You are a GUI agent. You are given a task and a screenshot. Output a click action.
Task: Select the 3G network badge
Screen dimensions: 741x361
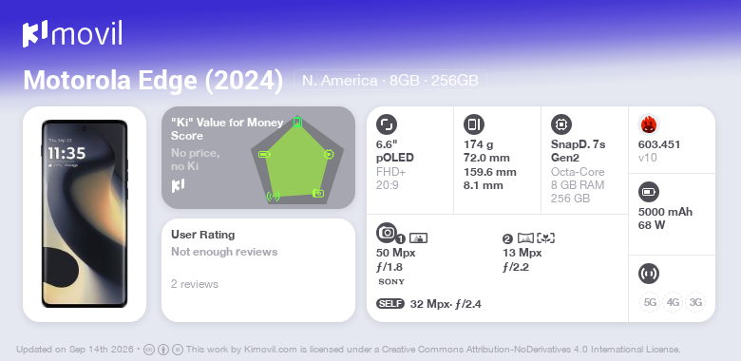tap(695, 302)
